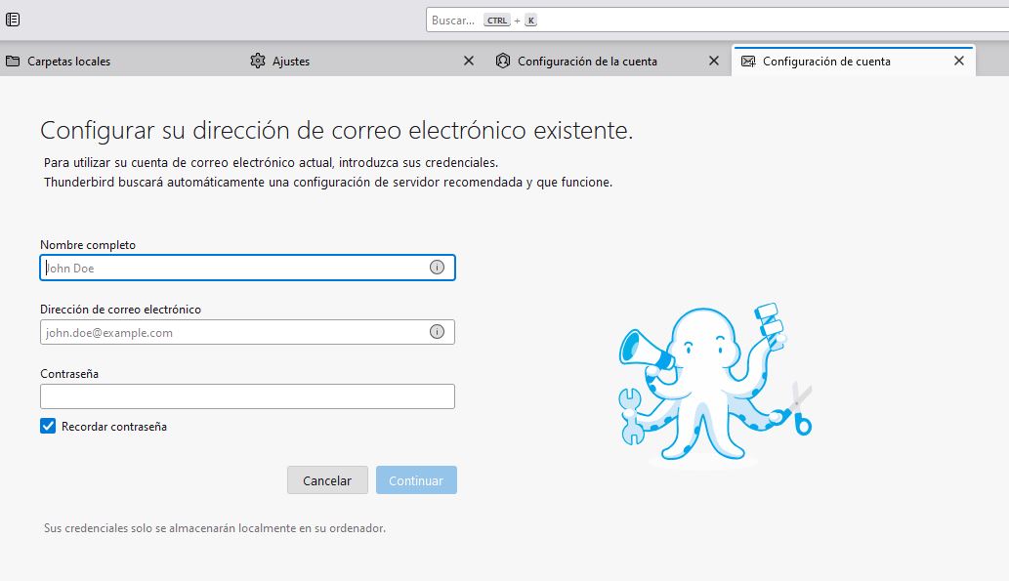
Task: Switch to the Ajustes tab
Action: [363, 61]
